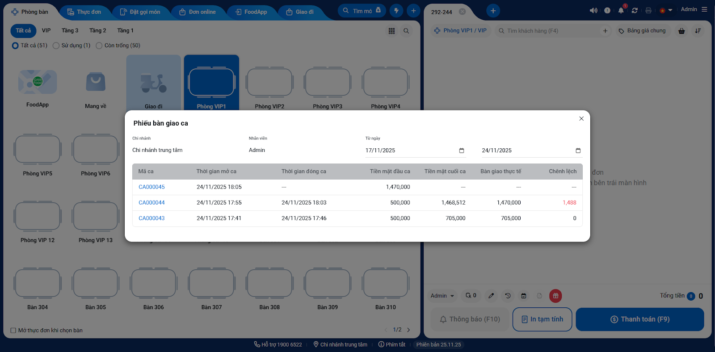The image size is (715, 352).
Task: Select table Bàn 310
Action: coord(386,289)
